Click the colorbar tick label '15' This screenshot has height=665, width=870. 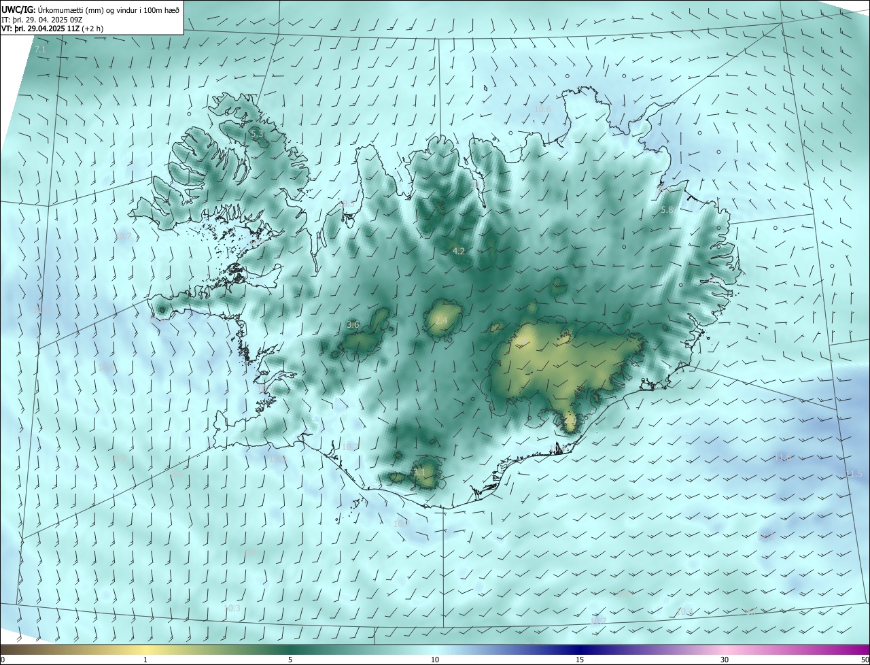click(580, 660)
